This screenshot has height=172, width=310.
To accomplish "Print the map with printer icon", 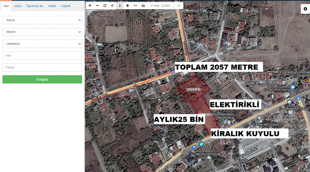I will coord(143,6).
